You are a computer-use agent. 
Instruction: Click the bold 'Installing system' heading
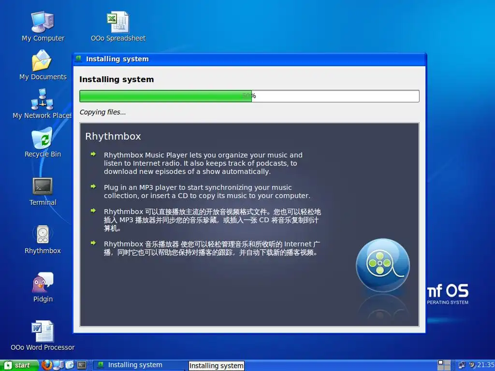click(x=116, y=80)
